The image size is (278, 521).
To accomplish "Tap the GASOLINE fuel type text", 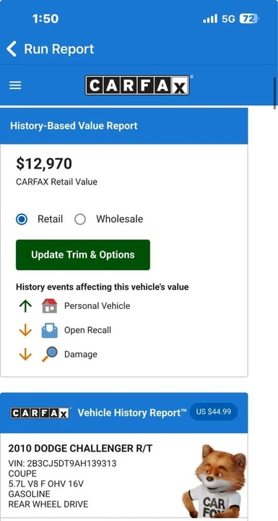I will [x=29, y=494].
